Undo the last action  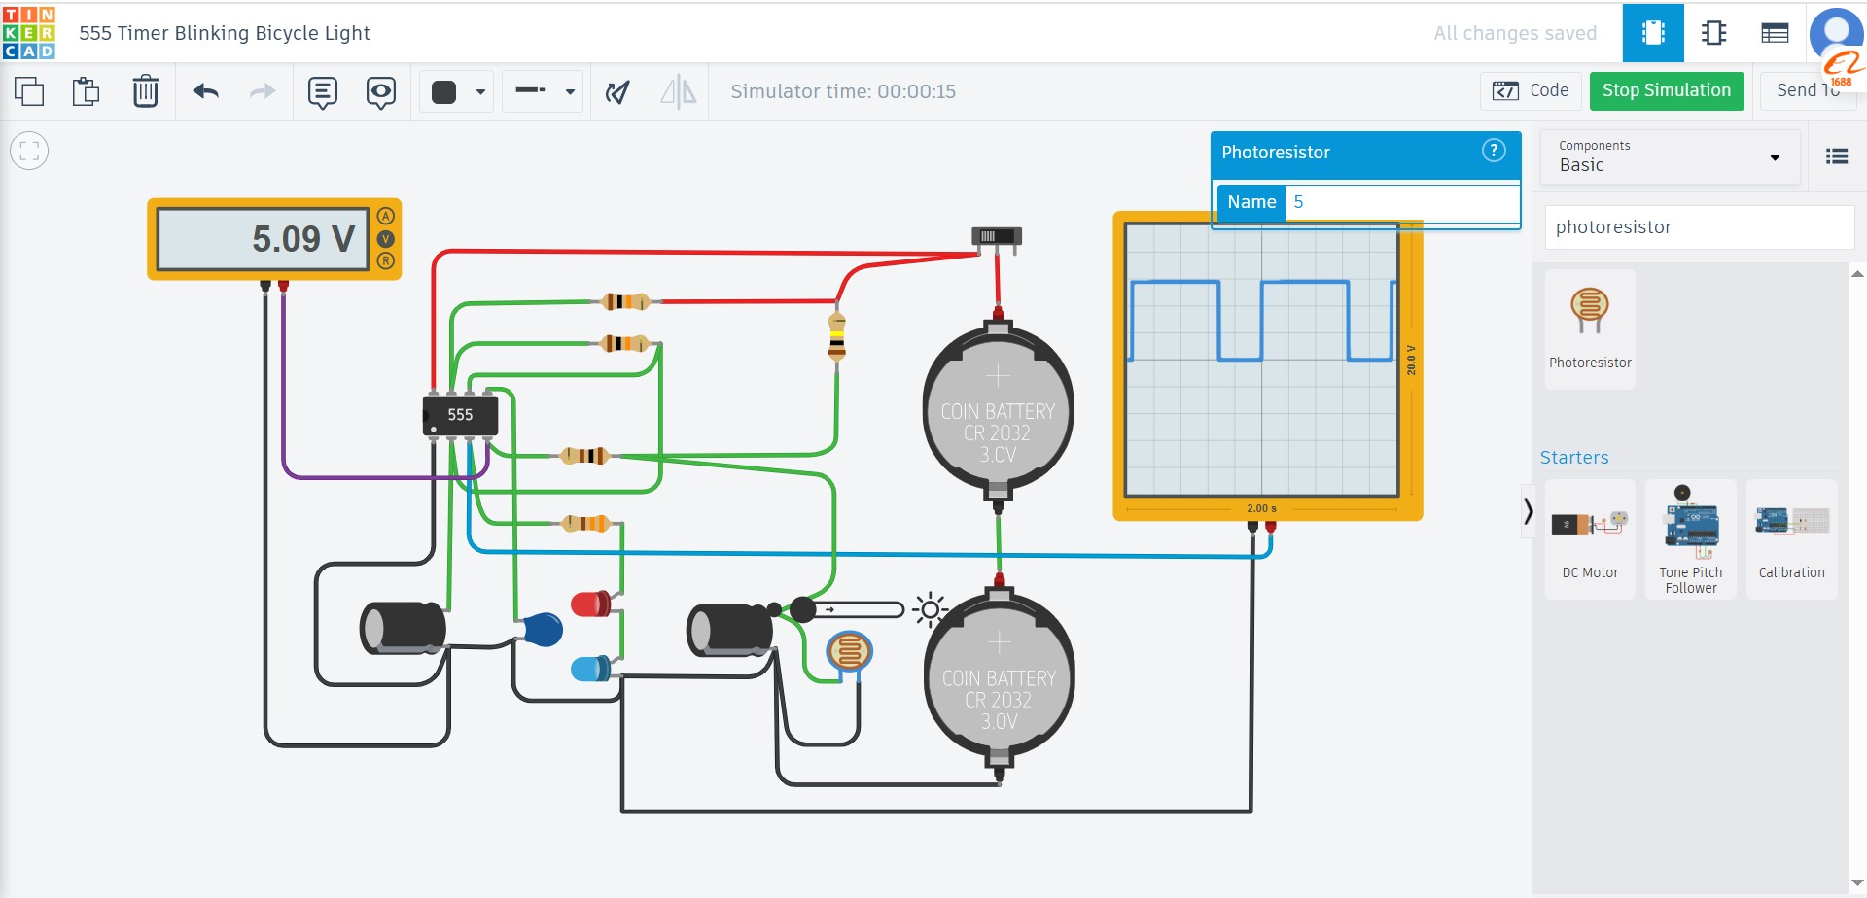click(x=205, y=91)
